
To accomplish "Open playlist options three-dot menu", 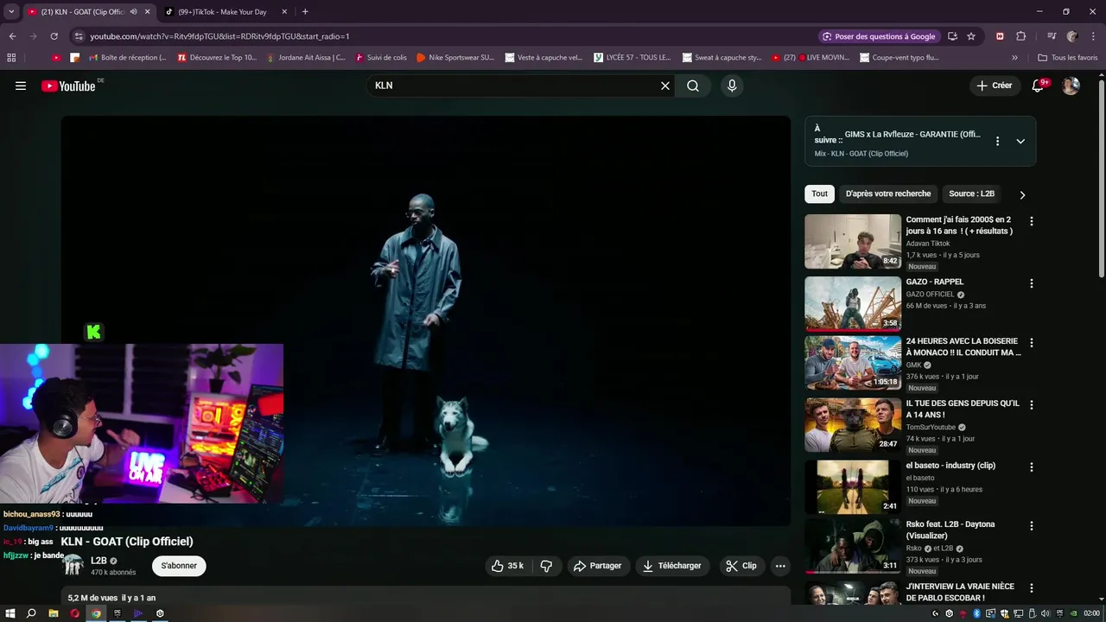I will 997,141.
